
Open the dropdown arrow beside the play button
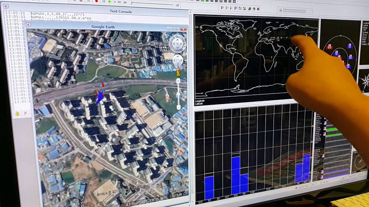[x=115, y=2]
